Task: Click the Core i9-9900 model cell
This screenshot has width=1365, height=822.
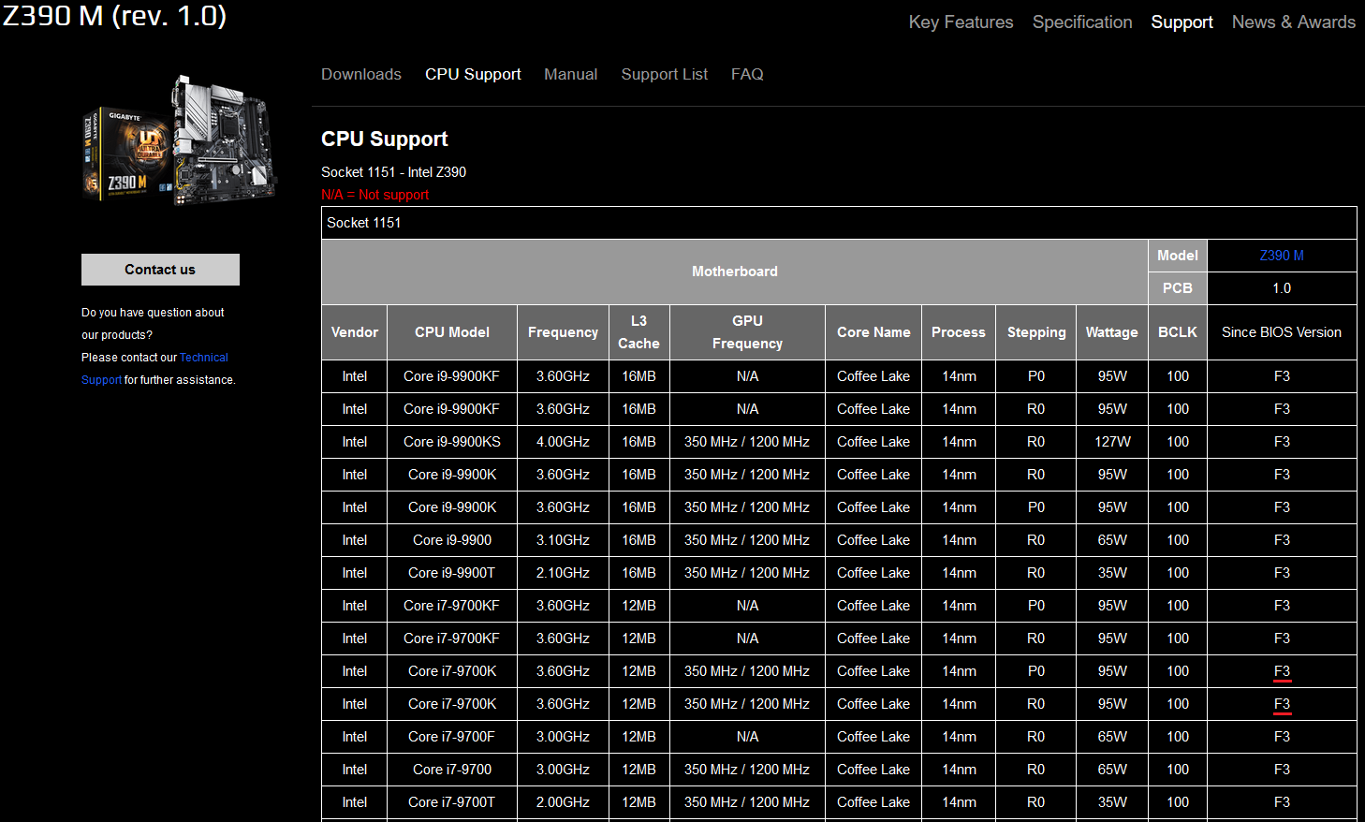Action: (452, 540)
